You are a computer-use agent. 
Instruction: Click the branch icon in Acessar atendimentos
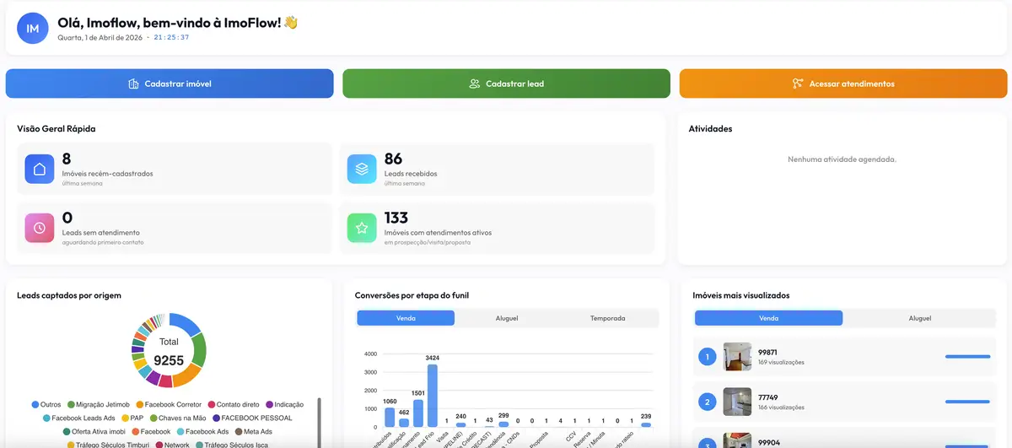tap(798, 84)
